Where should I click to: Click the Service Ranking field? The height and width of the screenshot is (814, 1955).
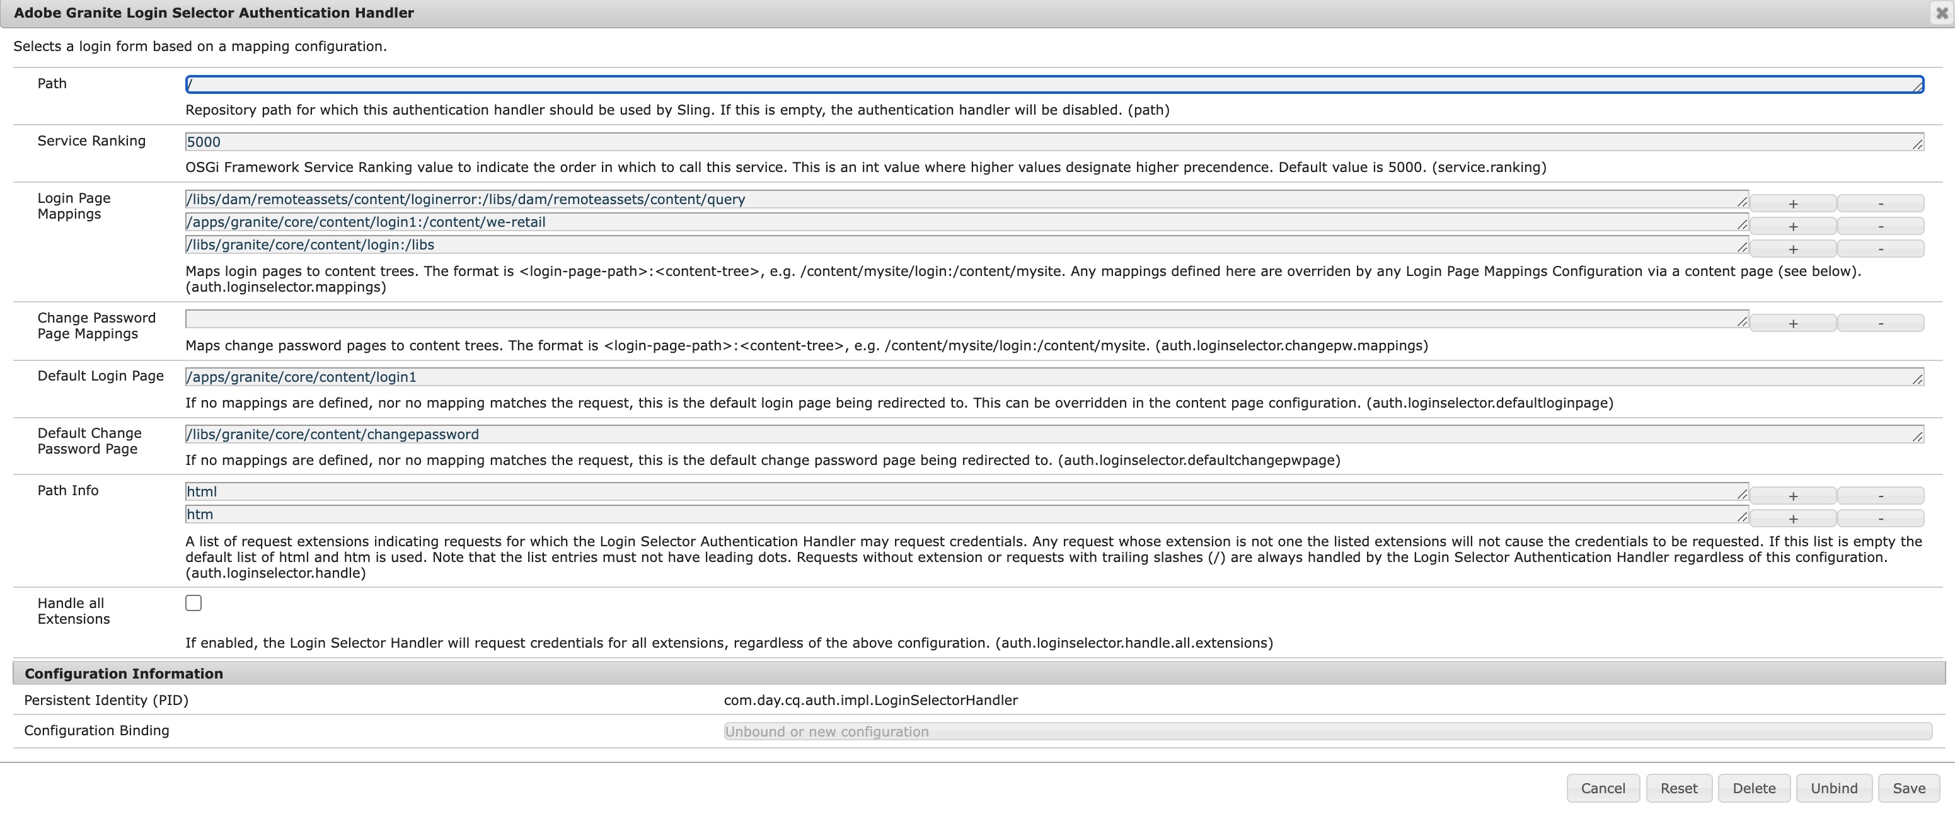click(x=1053, y=142)
